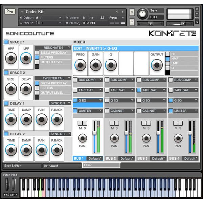Viewport: 203px width, 203px height.
Task: Select HF band in G-EQ editor
Action: coord(167,54)
